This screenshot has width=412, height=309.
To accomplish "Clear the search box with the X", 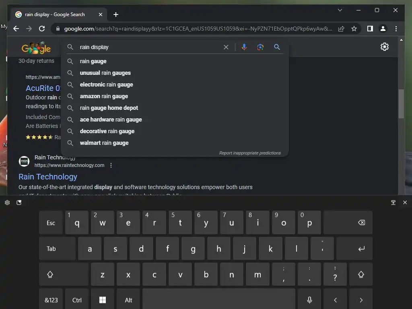I will coord(226,47).
